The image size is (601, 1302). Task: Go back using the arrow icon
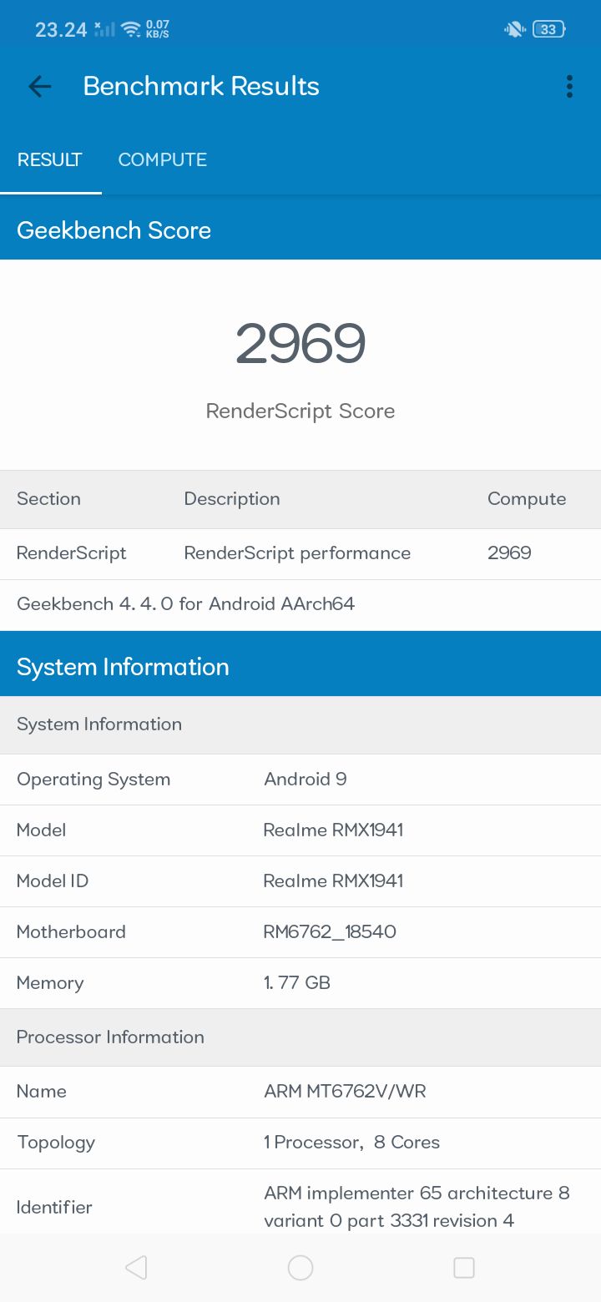39,86
